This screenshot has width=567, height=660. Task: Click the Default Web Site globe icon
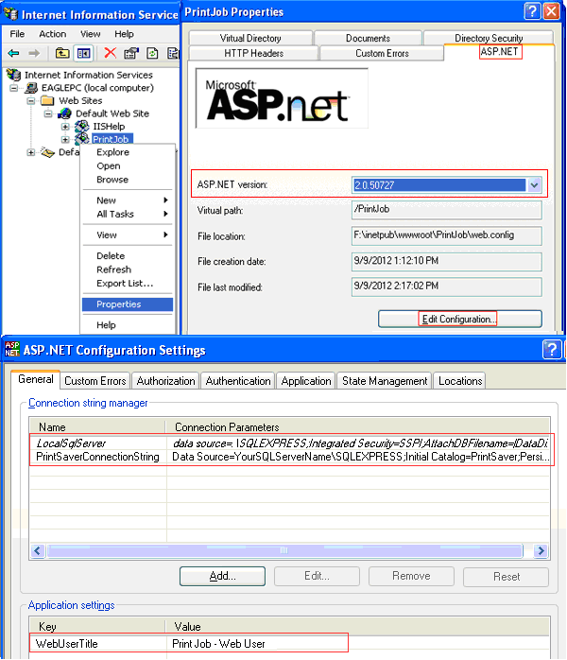tap(64, 113)
